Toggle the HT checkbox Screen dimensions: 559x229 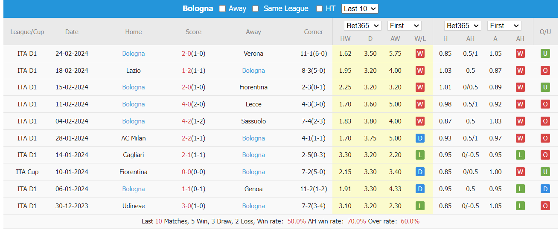[319, 9]
